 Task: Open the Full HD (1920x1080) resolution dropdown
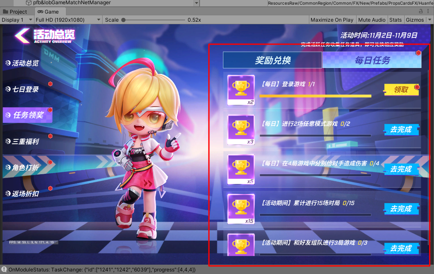coord(68,20)
